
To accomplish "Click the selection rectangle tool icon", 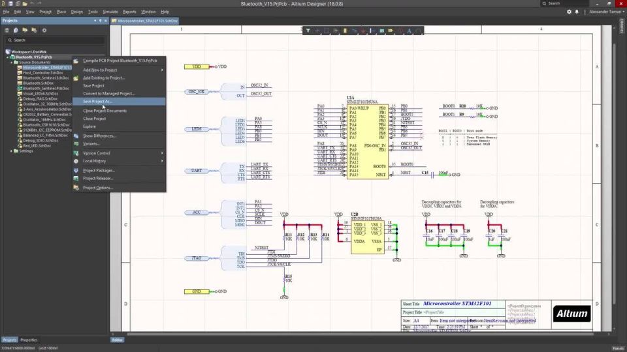I will click(327, 31).
